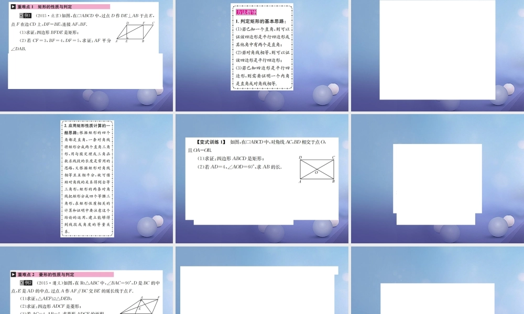Click the parallelogram ABCD figure in 例1
The width and height of the screenshot is (524, 314).
tap(135, 32)
